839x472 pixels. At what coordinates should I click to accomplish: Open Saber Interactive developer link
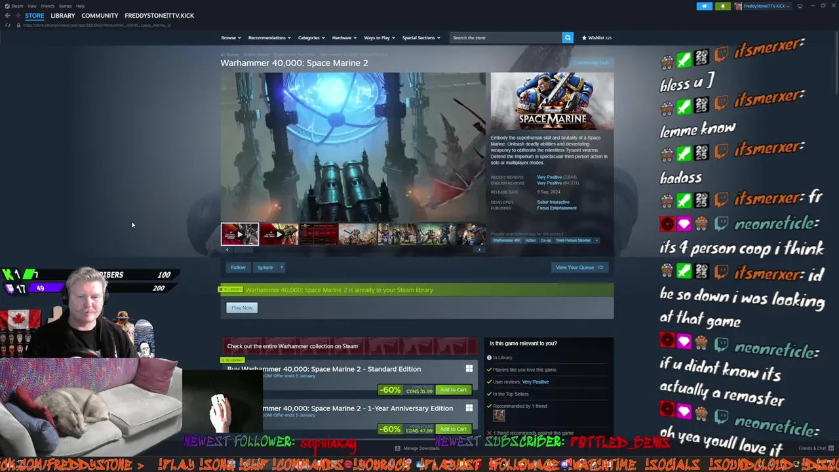553,202
